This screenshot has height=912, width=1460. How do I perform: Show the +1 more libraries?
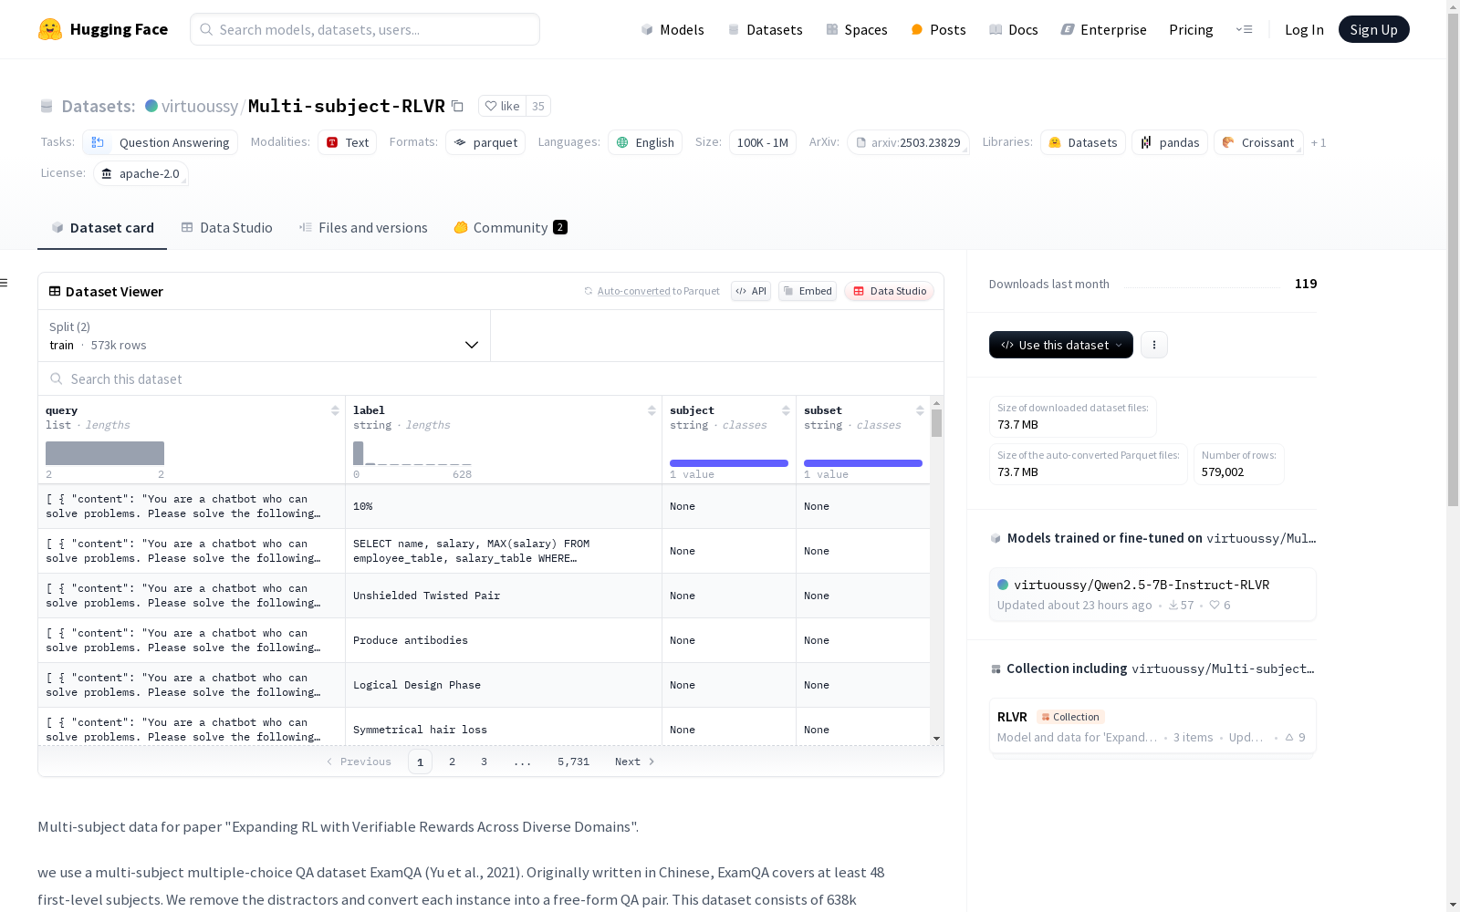pos(1319,142)
